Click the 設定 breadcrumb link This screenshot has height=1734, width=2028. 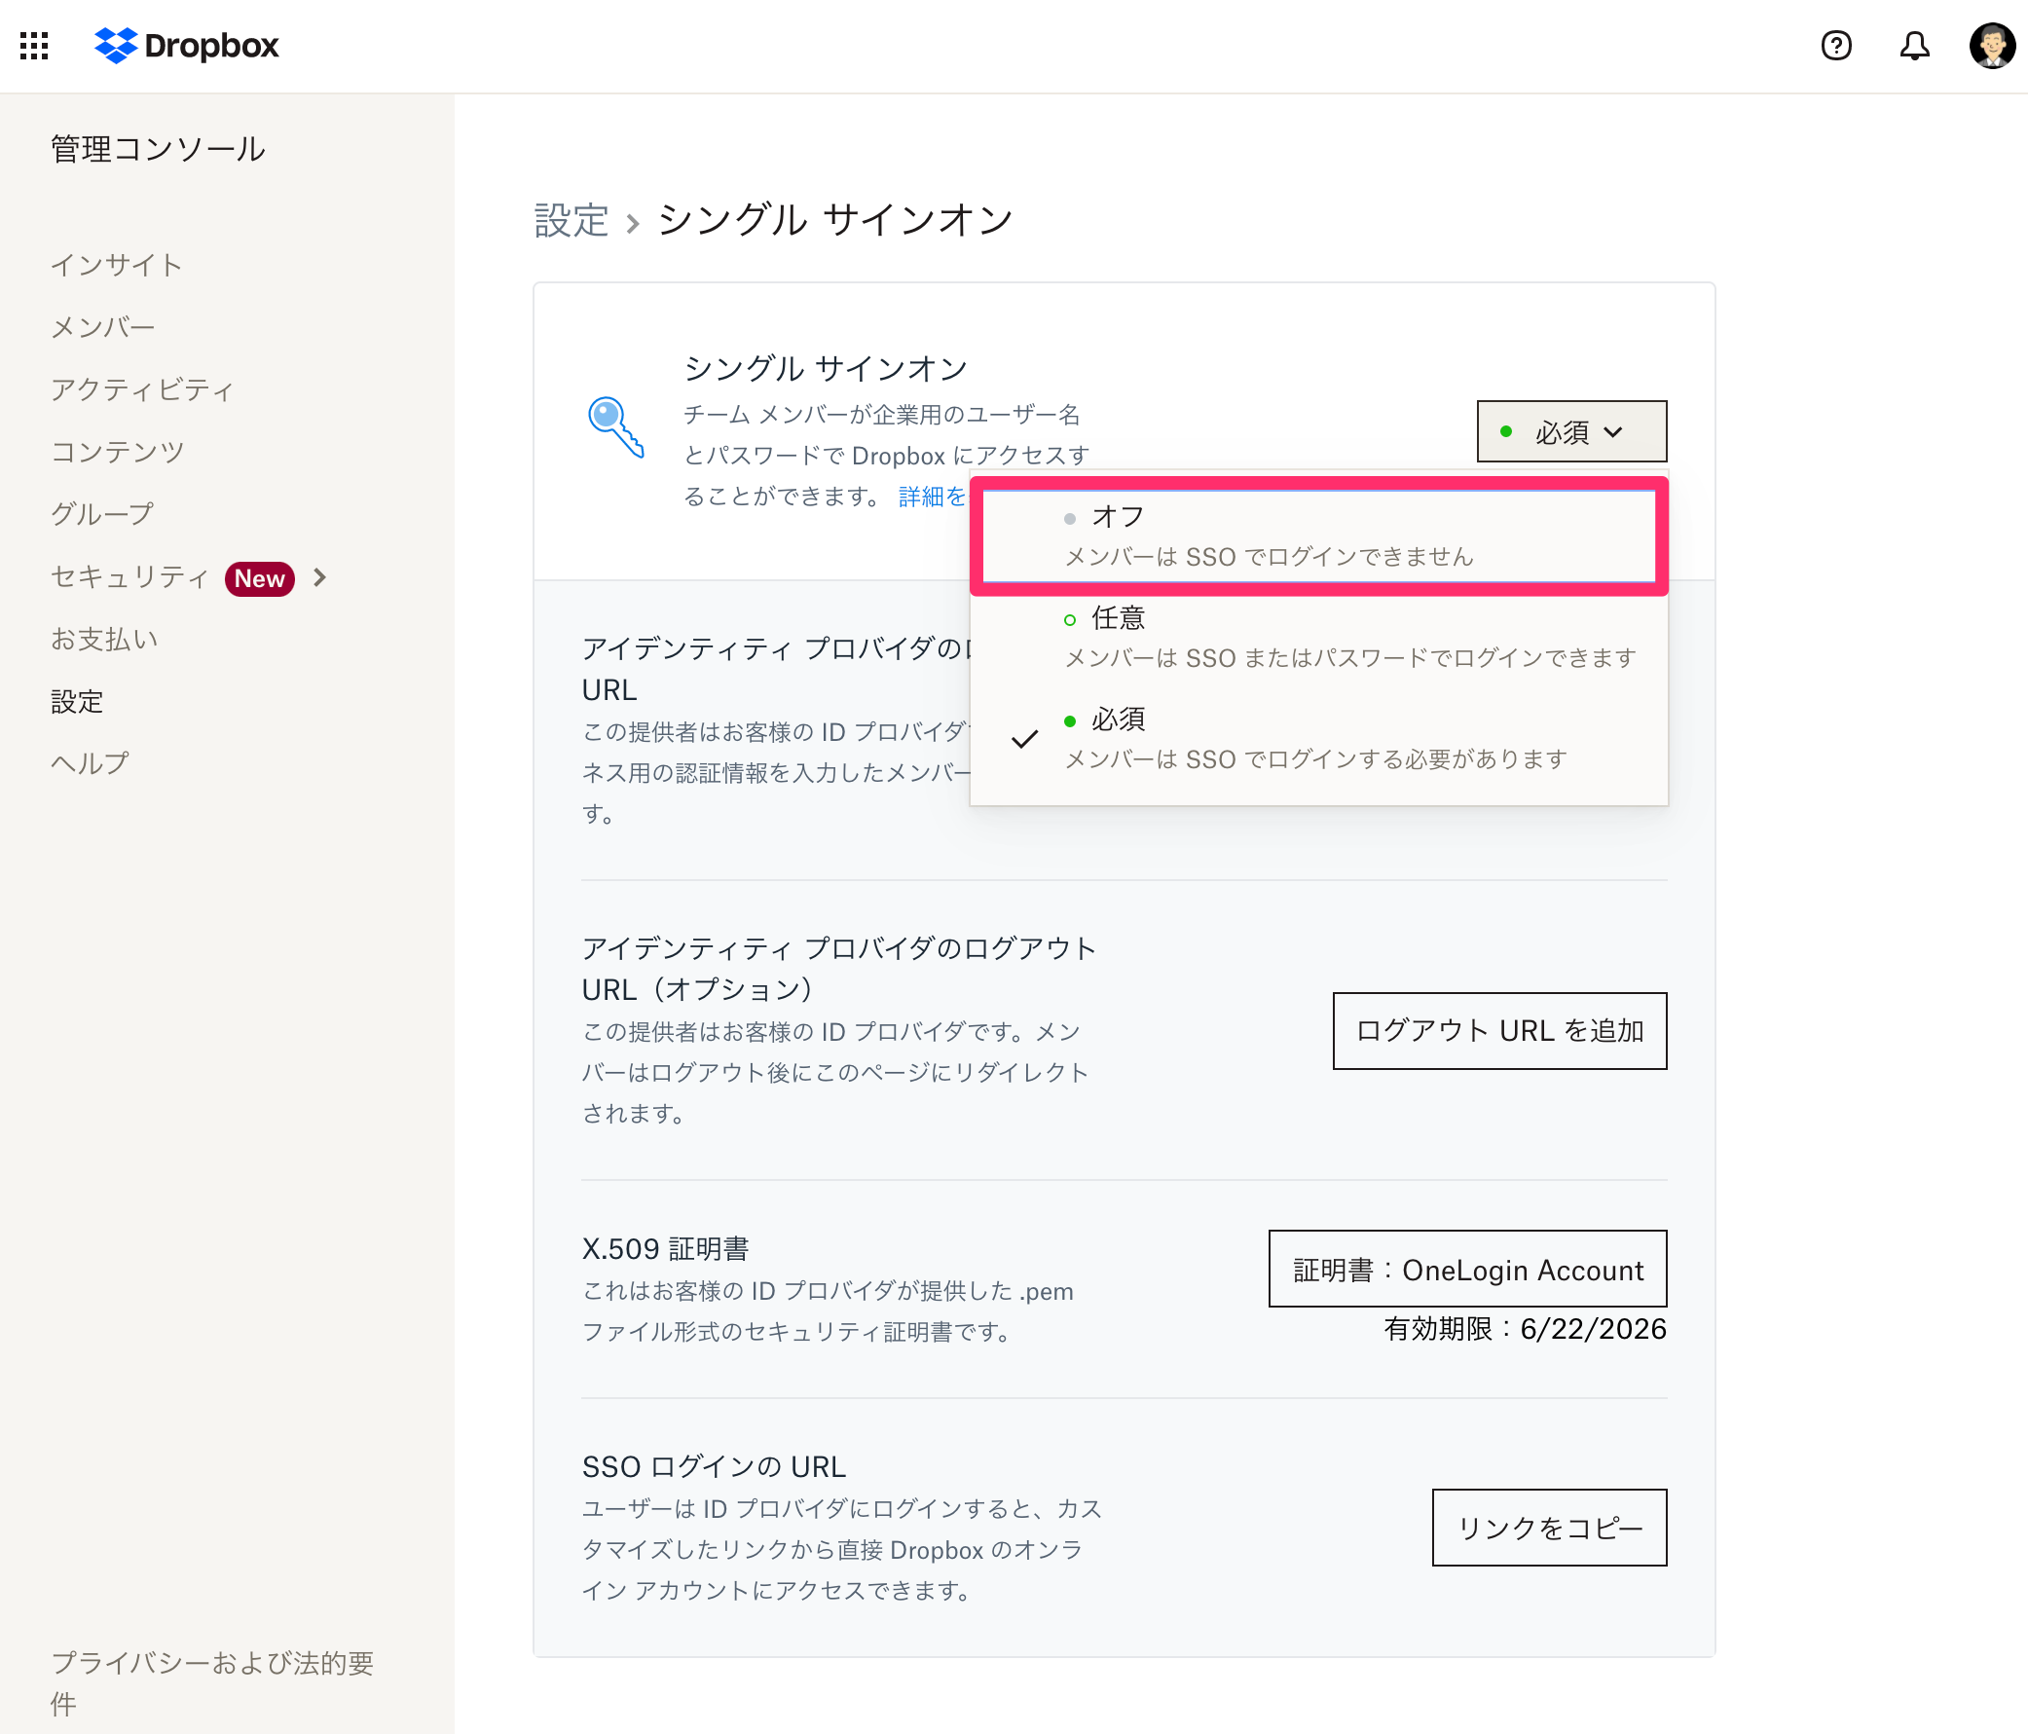pyautogui.click(x=572, y=220)
